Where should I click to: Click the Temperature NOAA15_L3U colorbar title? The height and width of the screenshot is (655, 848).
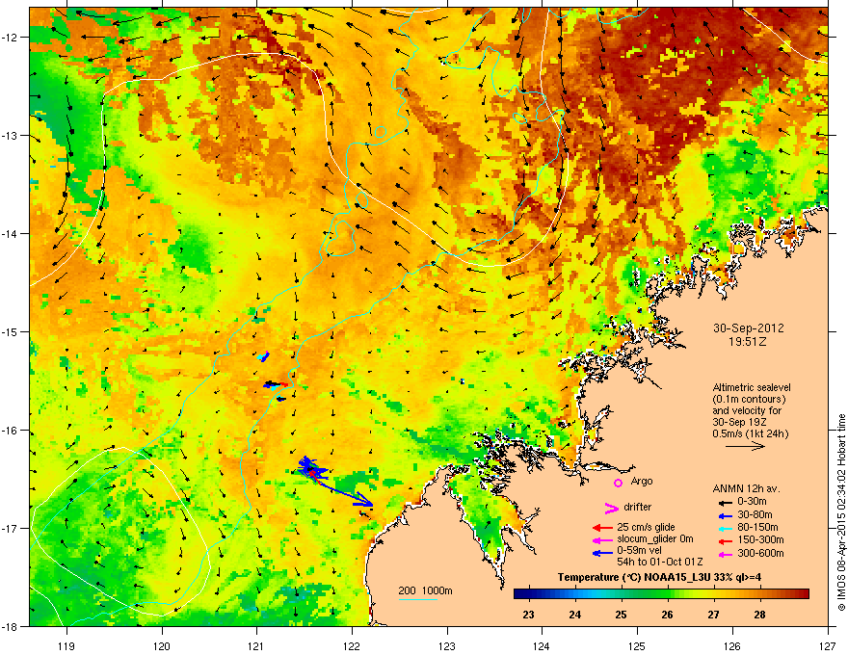pos(659,577)
